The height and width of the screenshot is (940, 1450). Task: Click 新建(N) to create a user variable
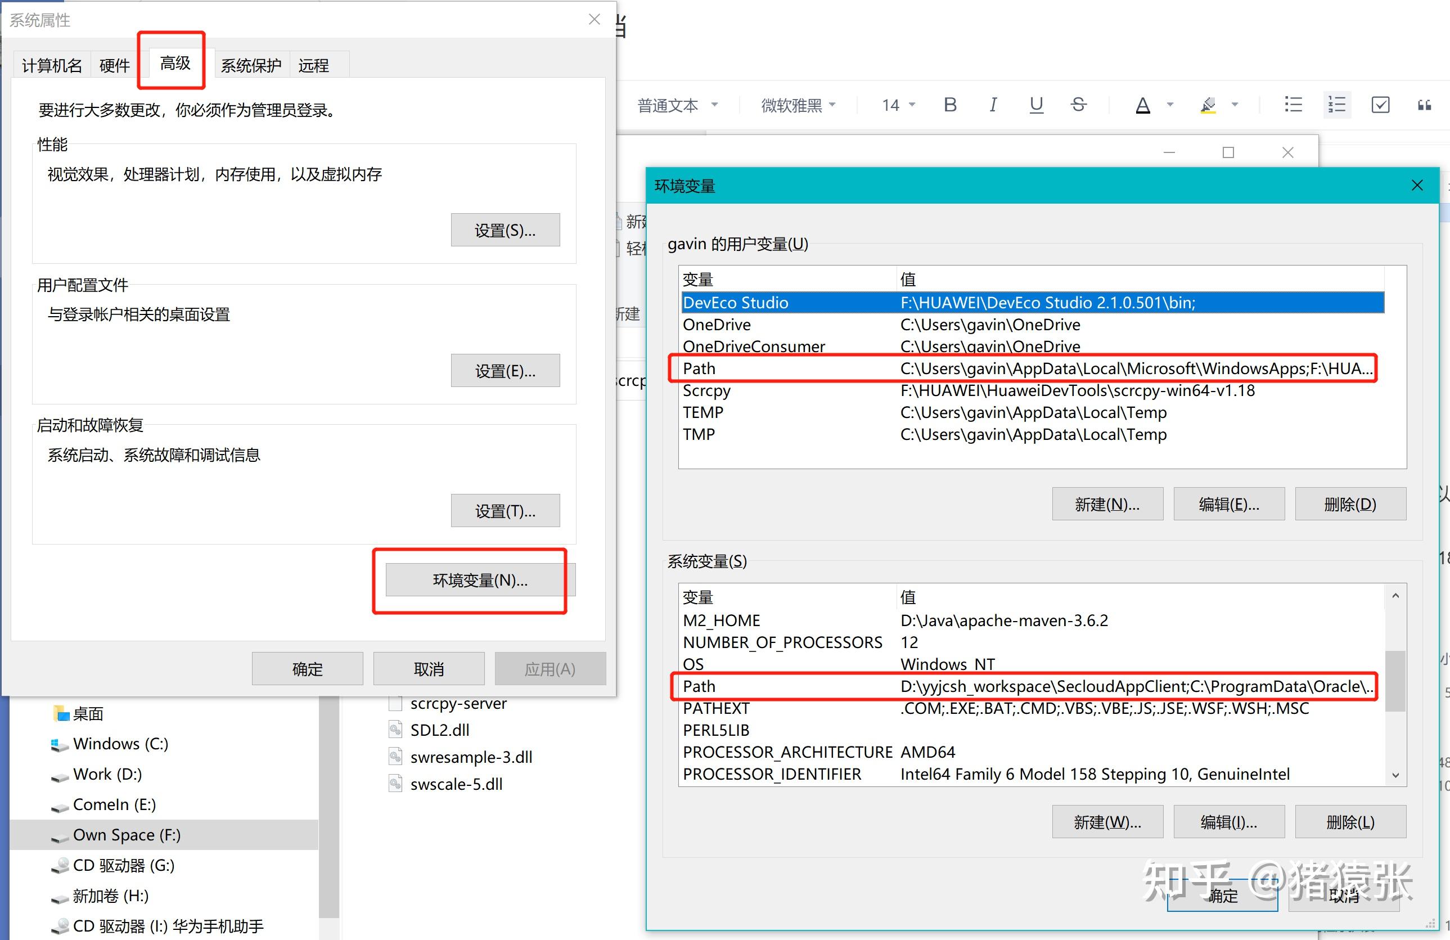1107,504
